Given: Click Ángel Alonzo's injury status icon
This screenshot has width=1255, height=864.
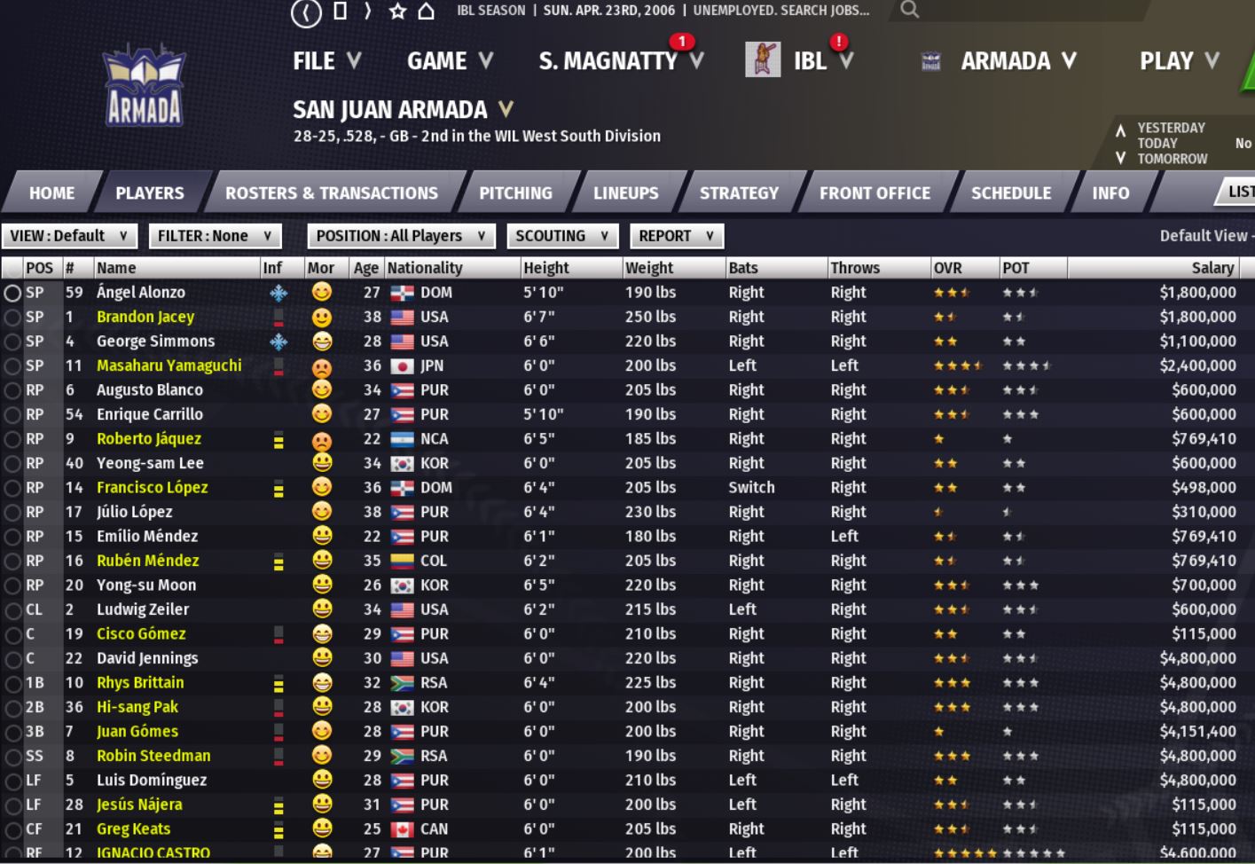Looking at the screenshot, I should tap(278, 293).
